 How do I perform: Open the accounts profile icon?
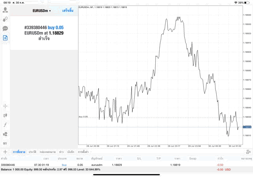tap(5, 10)
